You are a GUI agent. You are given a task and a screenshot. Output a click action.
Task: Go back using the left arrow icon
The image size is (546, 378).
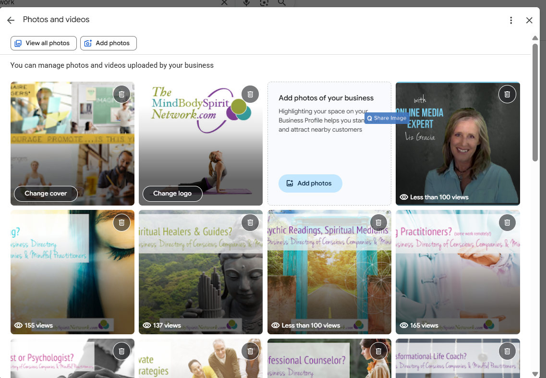point(11,20)
